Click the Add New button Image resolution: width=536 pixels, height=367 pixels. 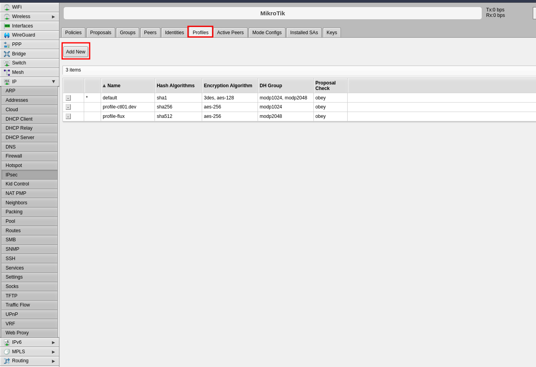[x=76, y=52]
